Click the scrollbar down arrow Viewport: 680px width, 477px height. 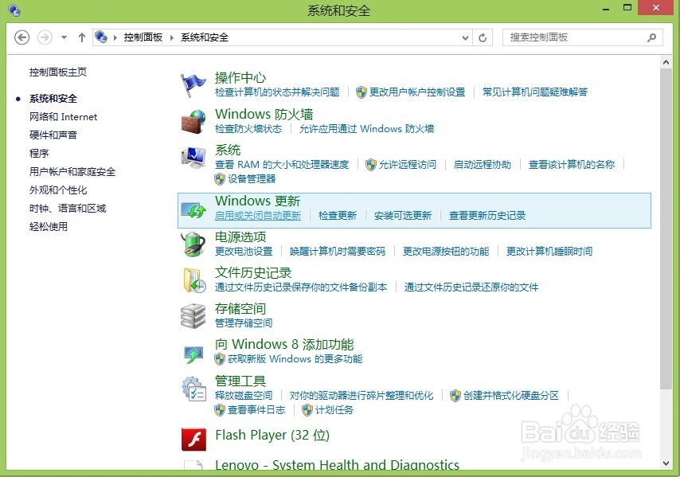pos(666,463)
